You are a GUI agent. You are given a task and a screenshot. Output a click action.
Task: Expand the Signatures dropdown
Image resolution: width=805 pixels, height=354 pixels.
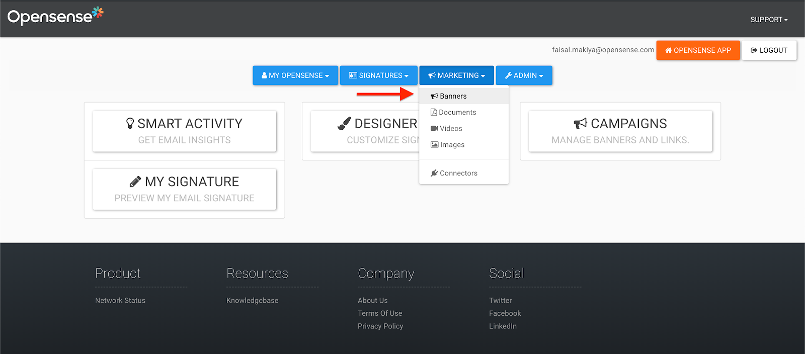coord(379,75)
